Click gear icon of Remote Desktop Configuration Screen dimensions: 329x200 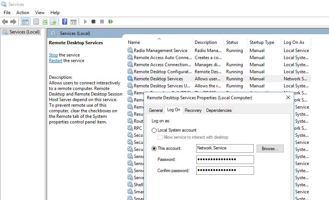pos(130,71)
